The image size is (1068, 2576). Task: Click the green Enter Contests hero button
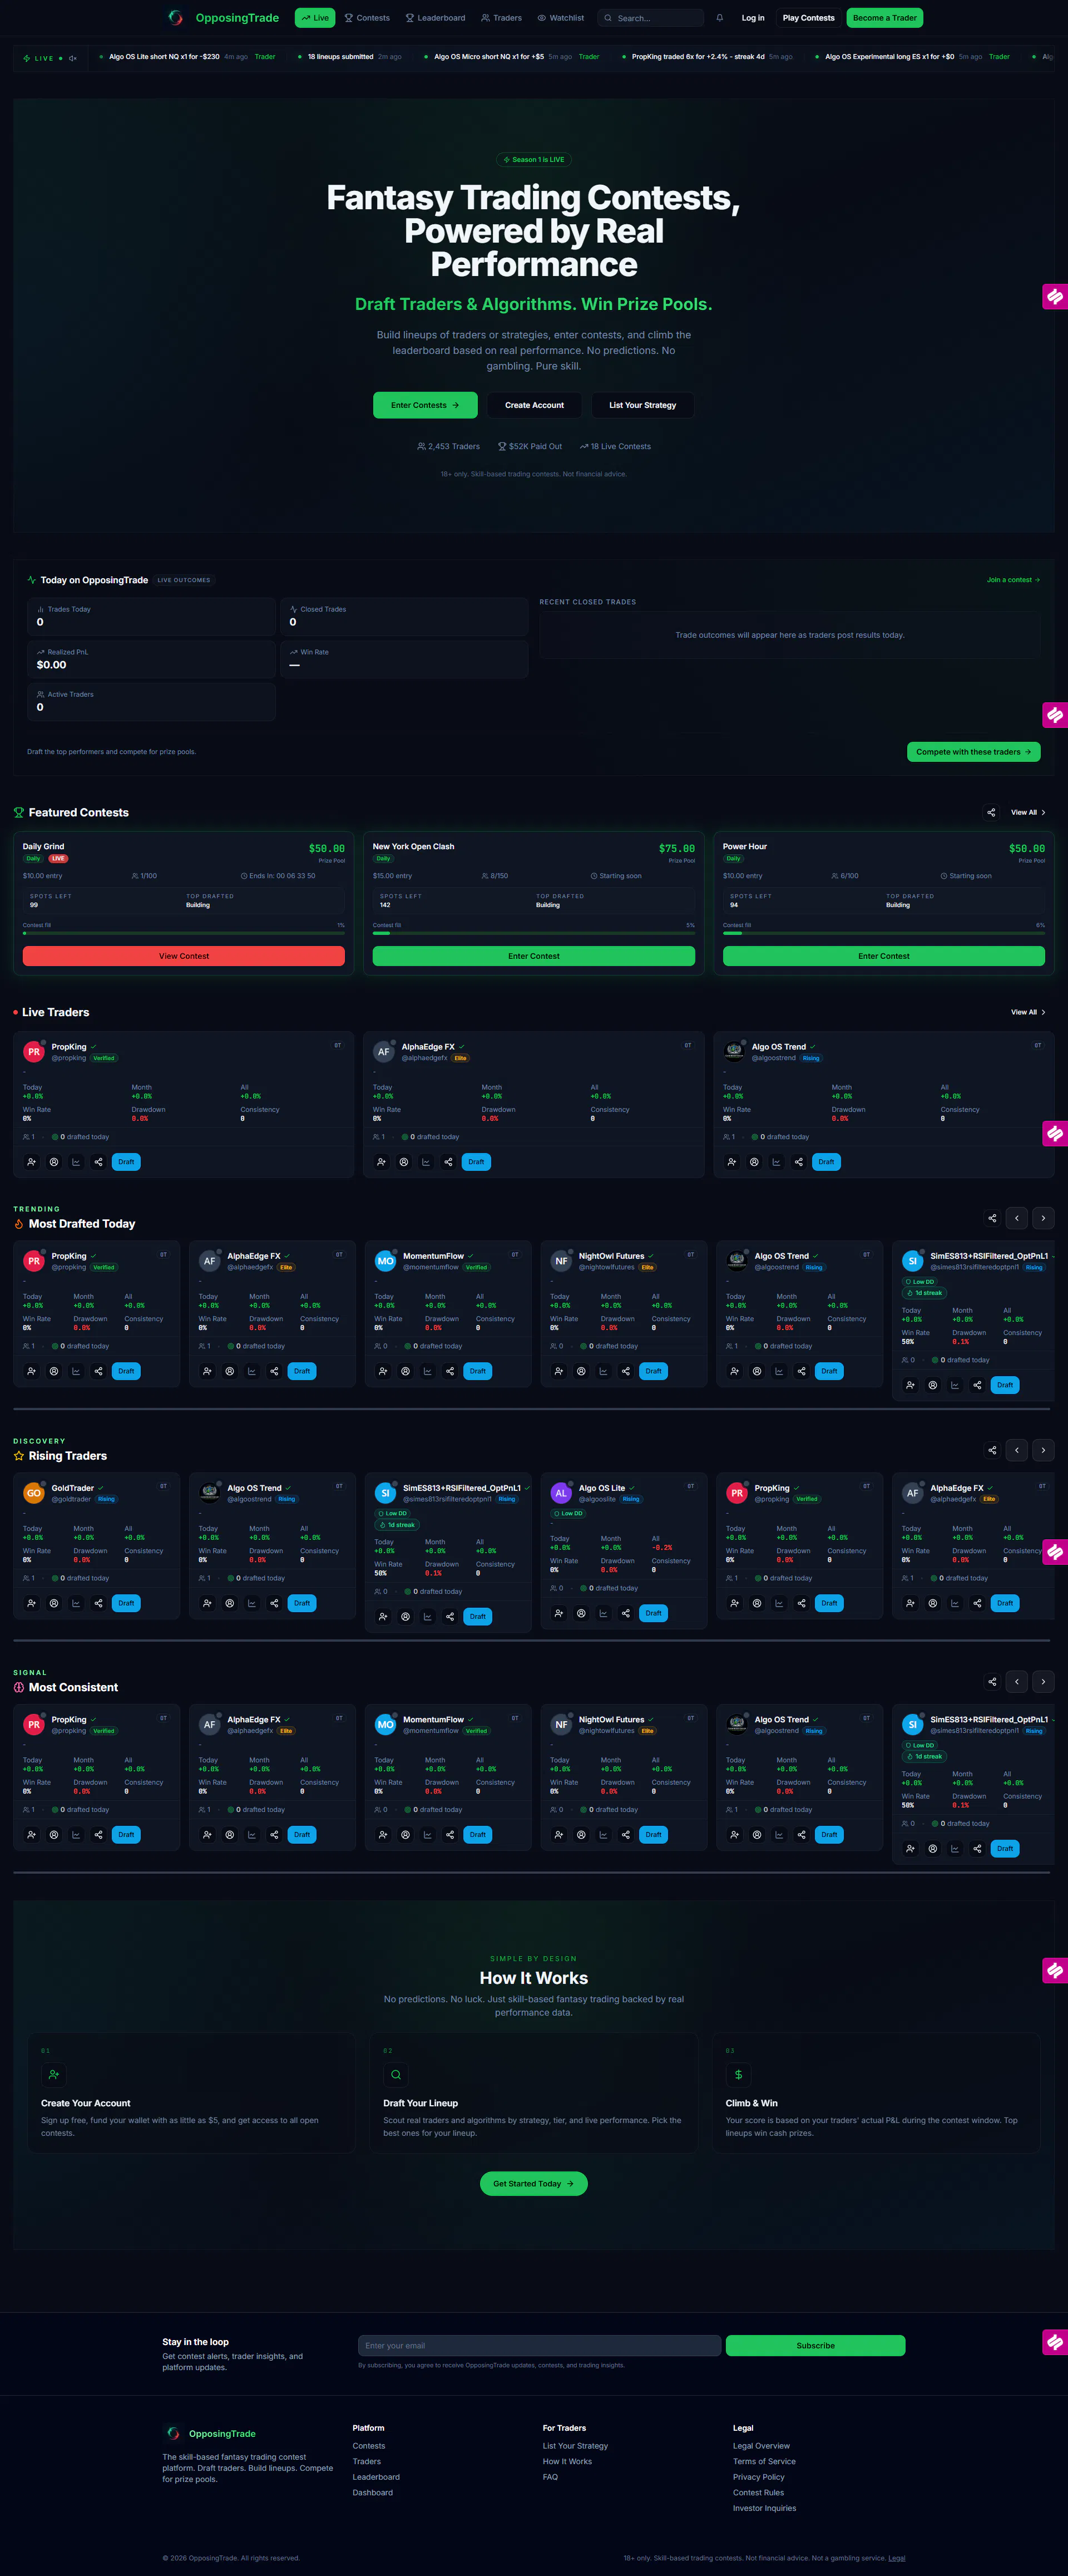click(425, 405)
